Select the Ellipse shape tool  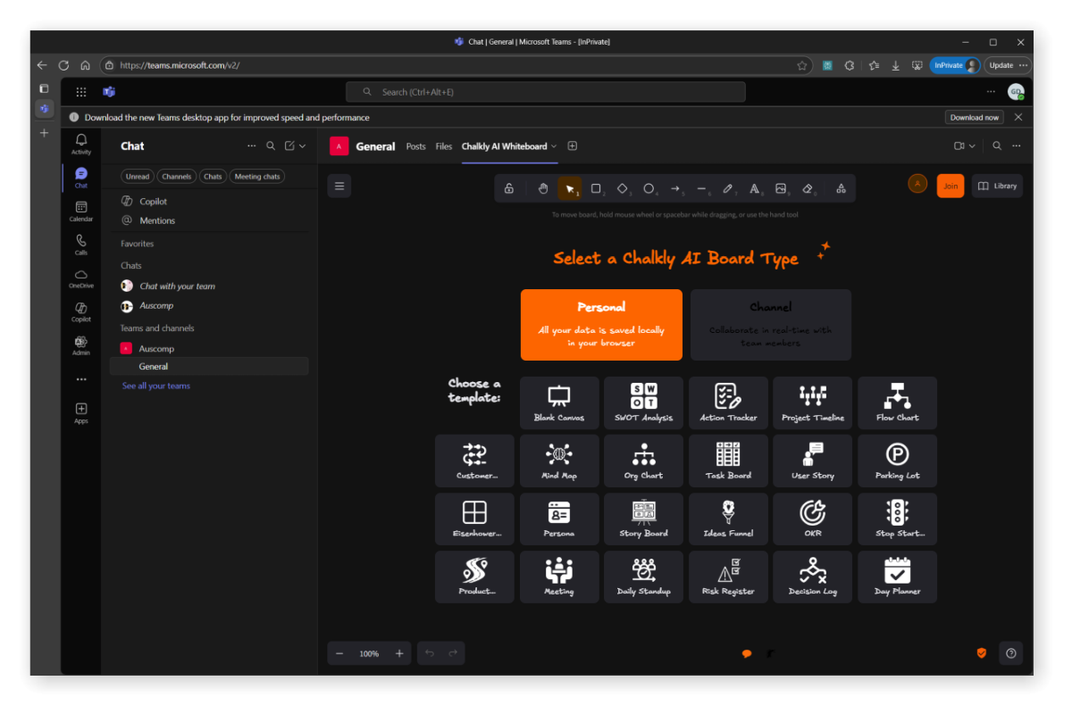(x=649, y=188)
